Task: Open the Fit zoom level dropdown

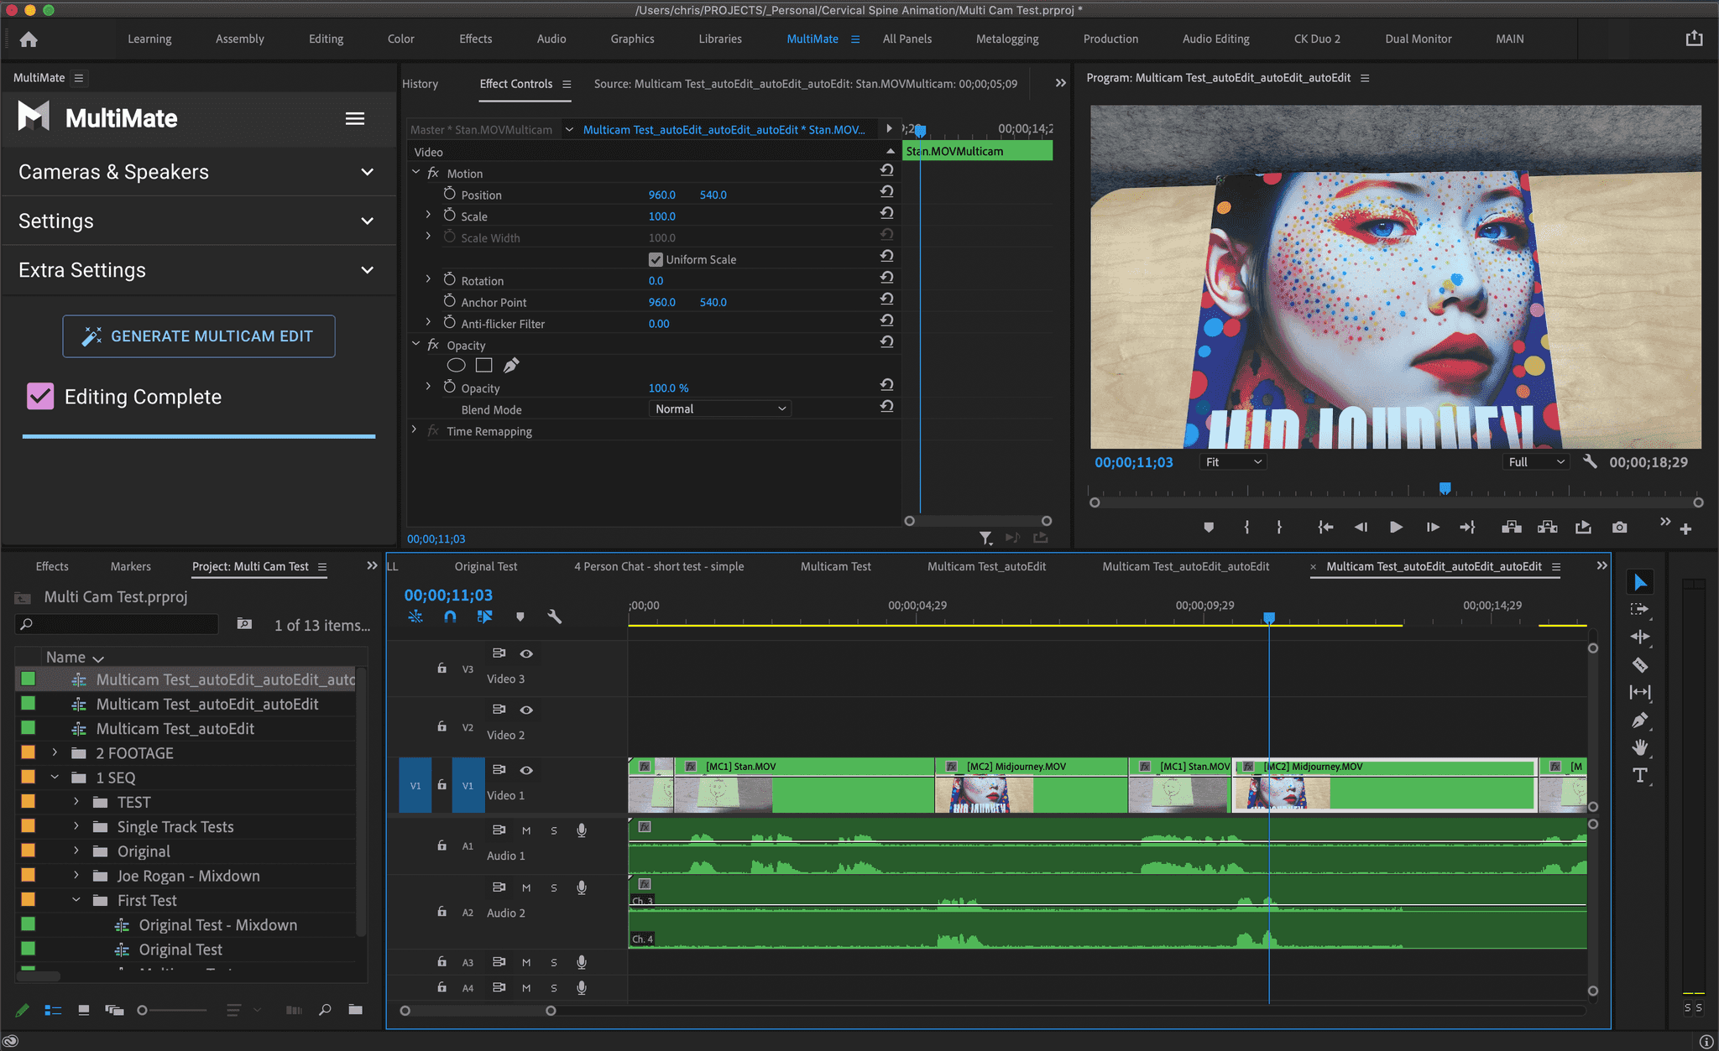Action: click(1233, 462)
